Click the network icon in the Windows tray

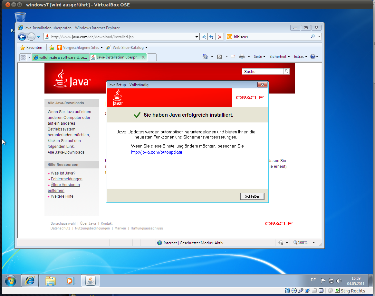pos(331,281)
